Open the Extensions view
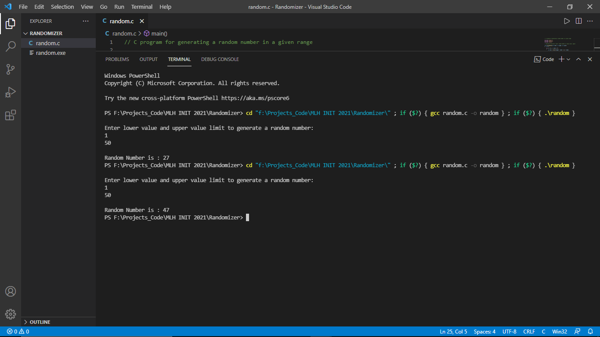Screen dimensions: 600x337 pyautogui.click(x=11, y=115)
